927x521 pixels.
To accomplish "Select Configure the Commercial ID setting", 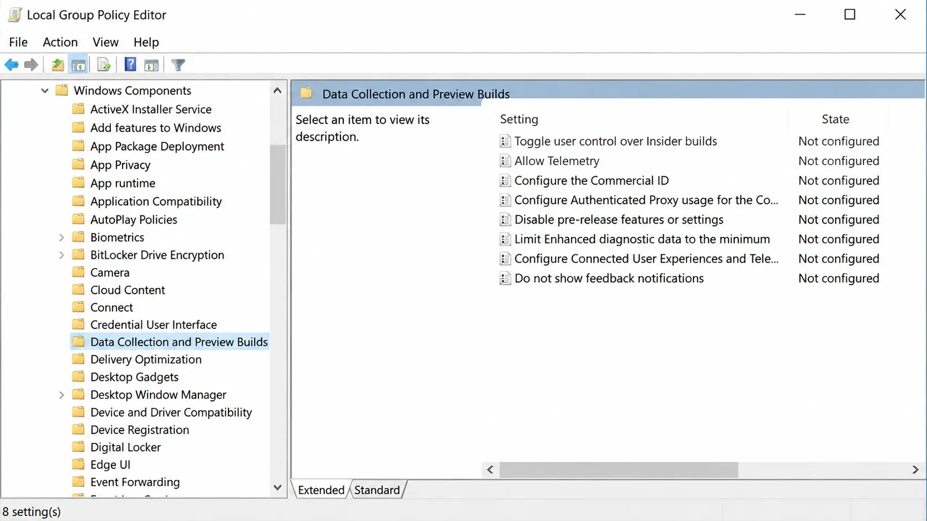I will (592, 180).
